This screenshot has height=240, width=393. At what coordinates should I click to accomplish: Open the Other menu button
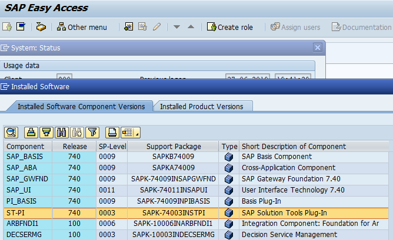(x=82, y=27)
